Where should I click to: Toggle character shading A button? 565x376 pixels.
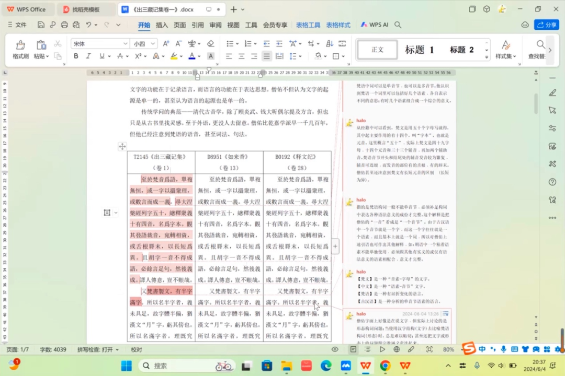(211, 56)
